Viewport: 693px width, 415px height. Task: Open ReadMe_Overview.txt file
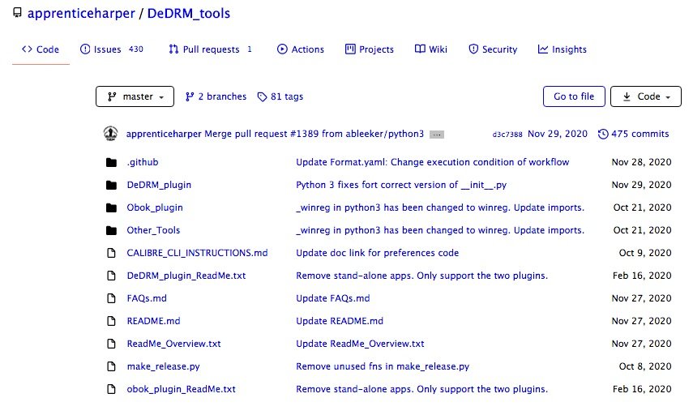click(x=173, y=344)
